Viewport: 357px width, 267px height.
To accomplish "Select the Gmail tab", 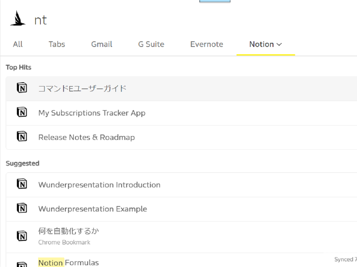I will (102, 44).
